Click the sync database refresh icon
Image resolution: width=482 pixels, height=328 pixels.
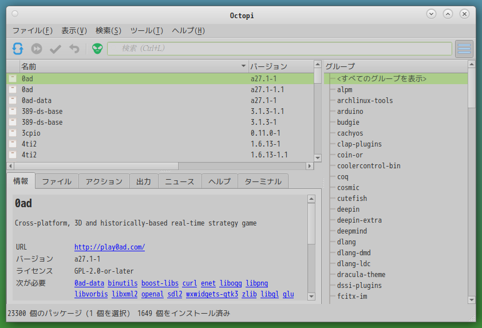click(18, 49)
